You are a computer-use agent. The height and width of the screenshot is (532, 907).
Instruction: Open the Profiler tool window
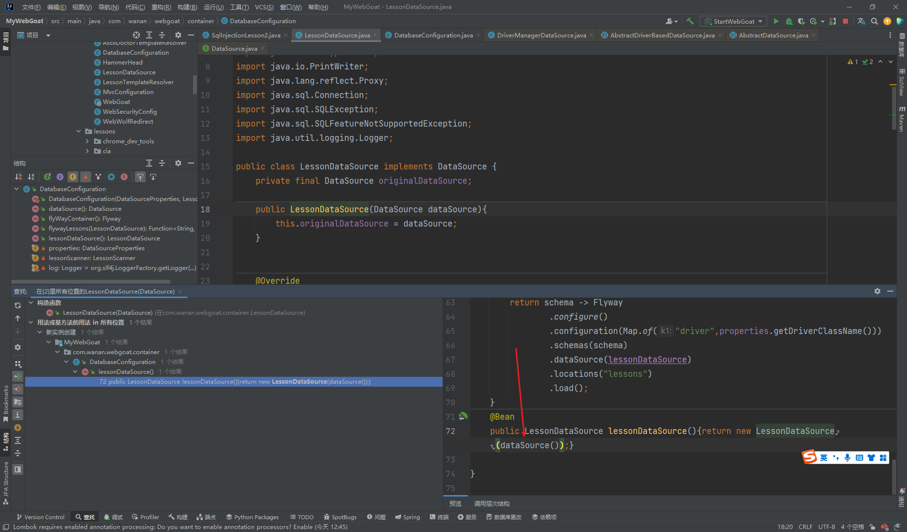(x=145, y=517)
